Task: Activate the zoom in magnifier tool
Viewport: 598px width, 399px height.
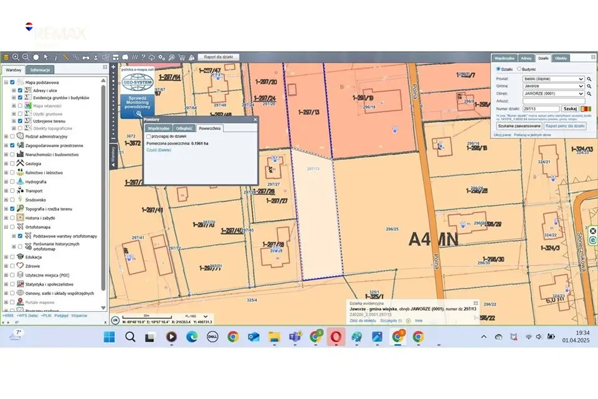Action: [16, 57]
